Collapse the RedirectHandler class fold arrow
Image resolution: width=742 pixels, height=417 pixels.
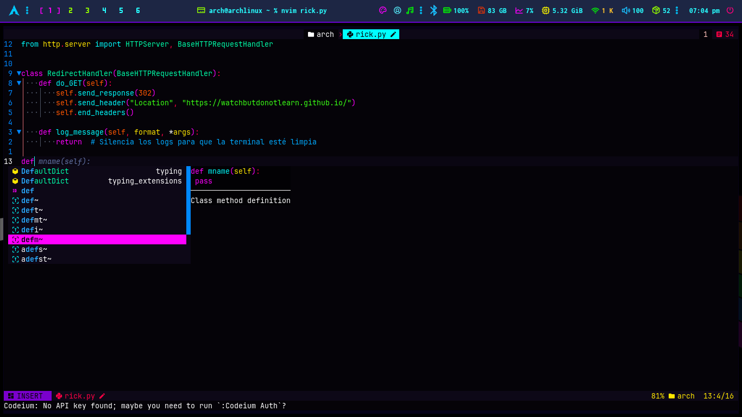point(19,73)
